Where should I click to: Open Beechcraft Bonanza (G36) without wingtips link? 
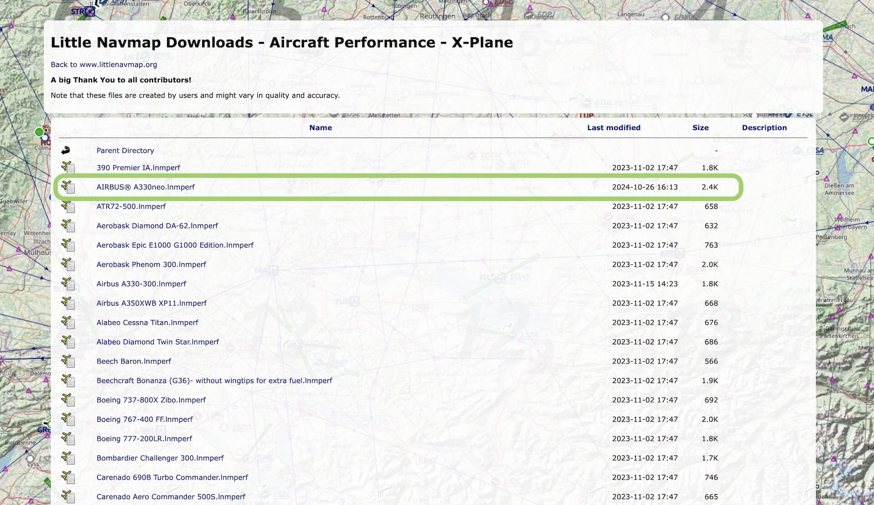(214, 381)
